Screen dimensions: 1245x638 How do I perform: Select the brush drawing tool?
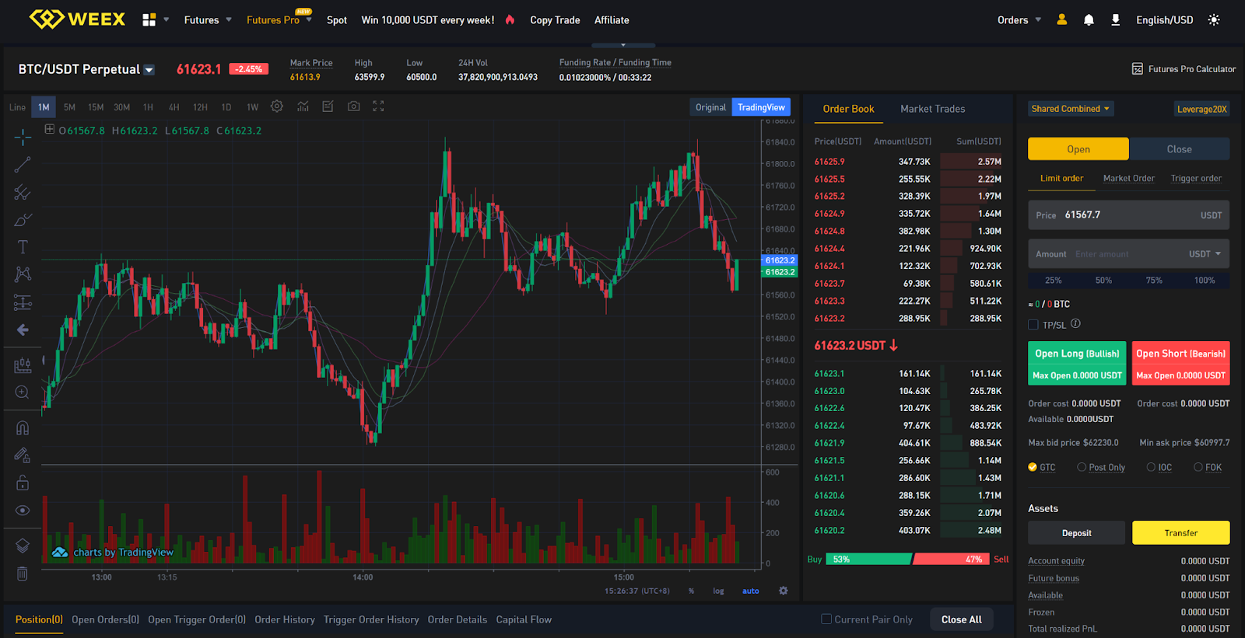[x=23, y=220]
